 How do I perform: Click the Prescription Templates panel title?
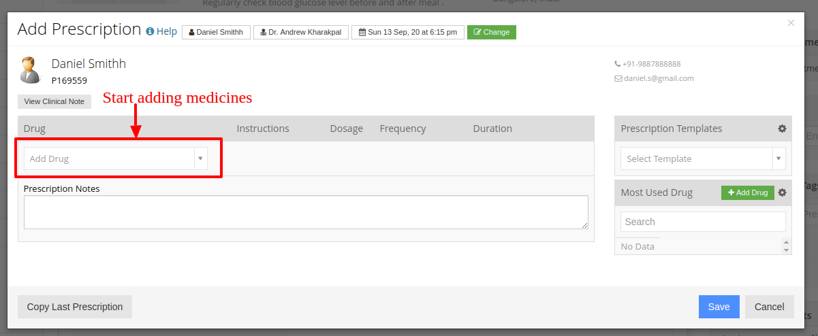pos(672,129)
